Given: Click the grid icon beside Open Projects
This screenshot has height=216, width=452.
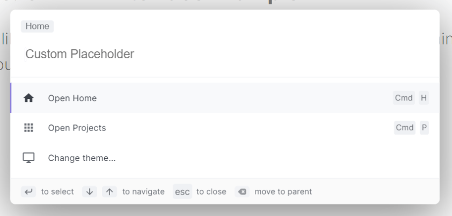Looking at the screenshot, I should tap(28, 128).
